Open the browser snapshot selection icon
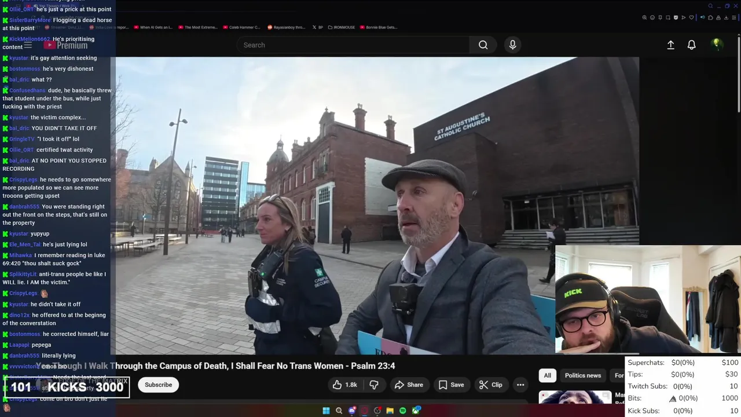The width and height of the screenshot is (741, 417). pos(668,17)
